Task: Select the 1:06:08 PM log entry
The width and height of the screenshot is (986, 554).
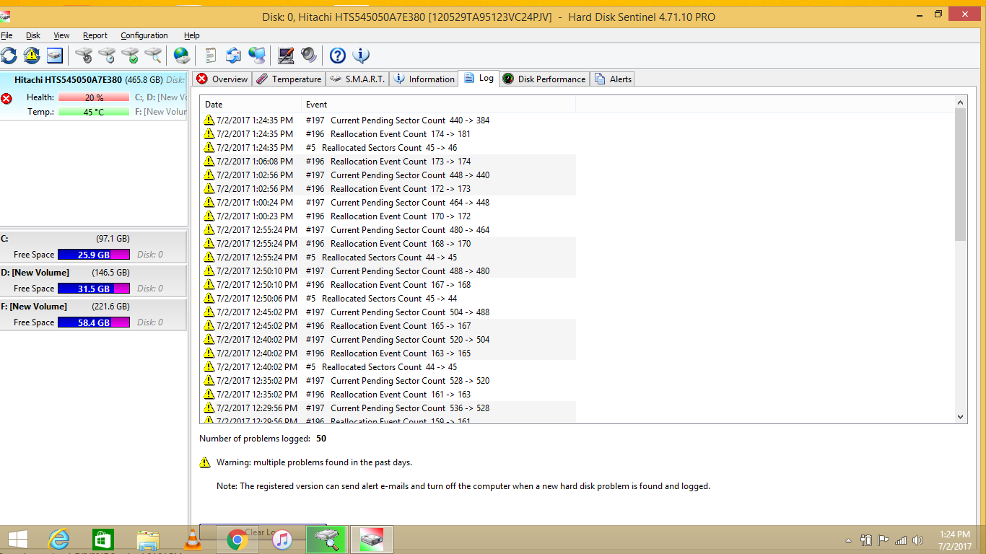Action: tap(388, 162)
